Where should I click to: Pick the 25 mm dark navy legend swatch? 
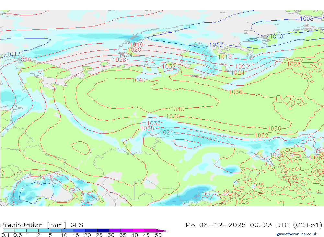(103, 231)
